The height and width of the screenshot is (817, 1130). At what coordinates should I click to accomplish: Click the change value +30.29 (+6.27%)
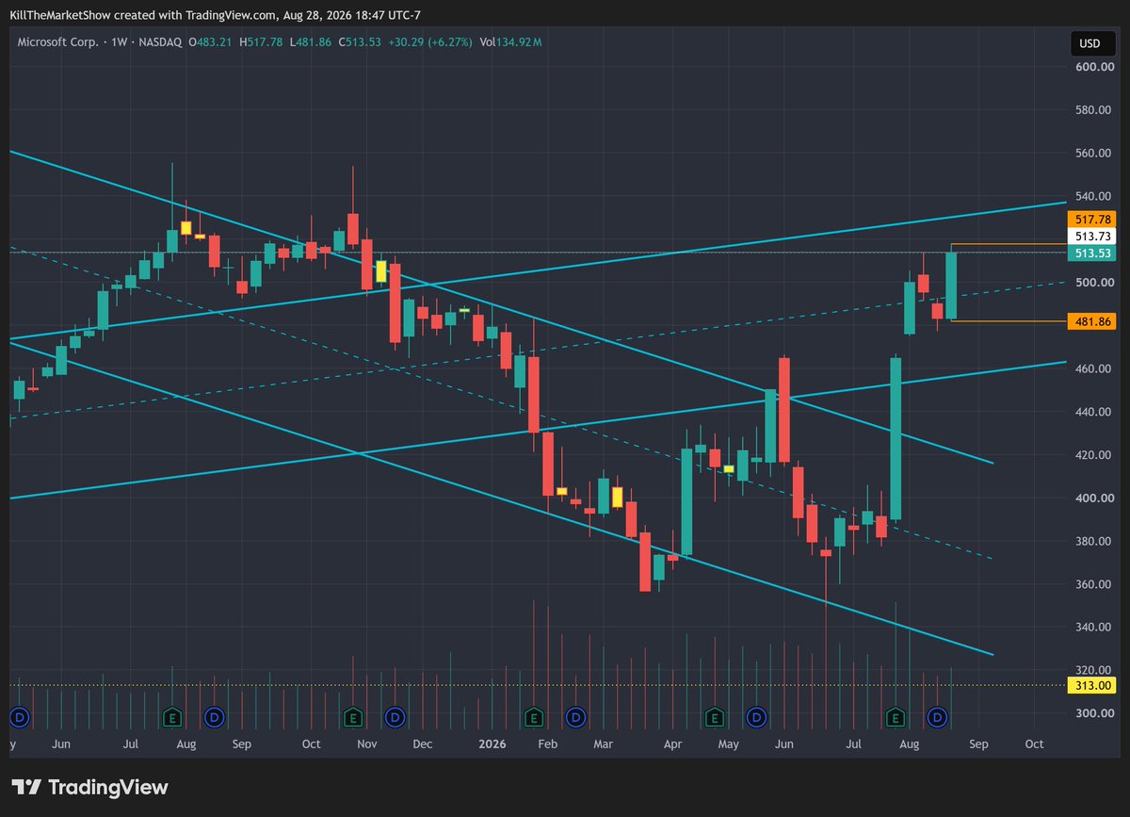[x=428, y=42]
